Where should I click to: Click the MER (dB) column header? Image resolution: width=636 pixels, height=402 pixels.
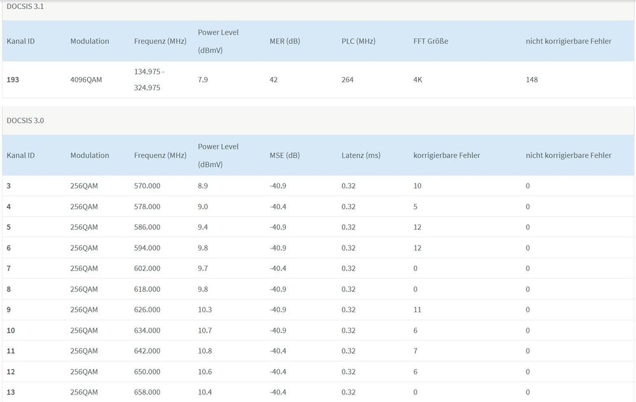point(285,41)
